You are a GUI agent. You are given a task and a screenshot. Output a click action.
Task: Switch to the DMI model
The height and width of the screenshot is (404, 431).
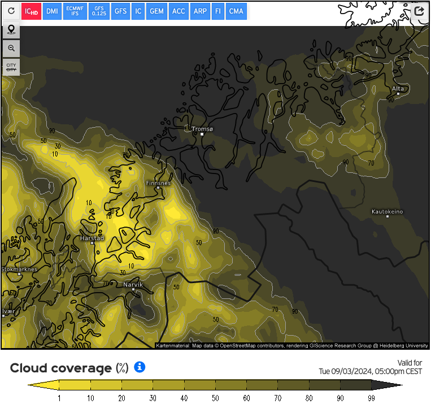[x=52, y=11]
